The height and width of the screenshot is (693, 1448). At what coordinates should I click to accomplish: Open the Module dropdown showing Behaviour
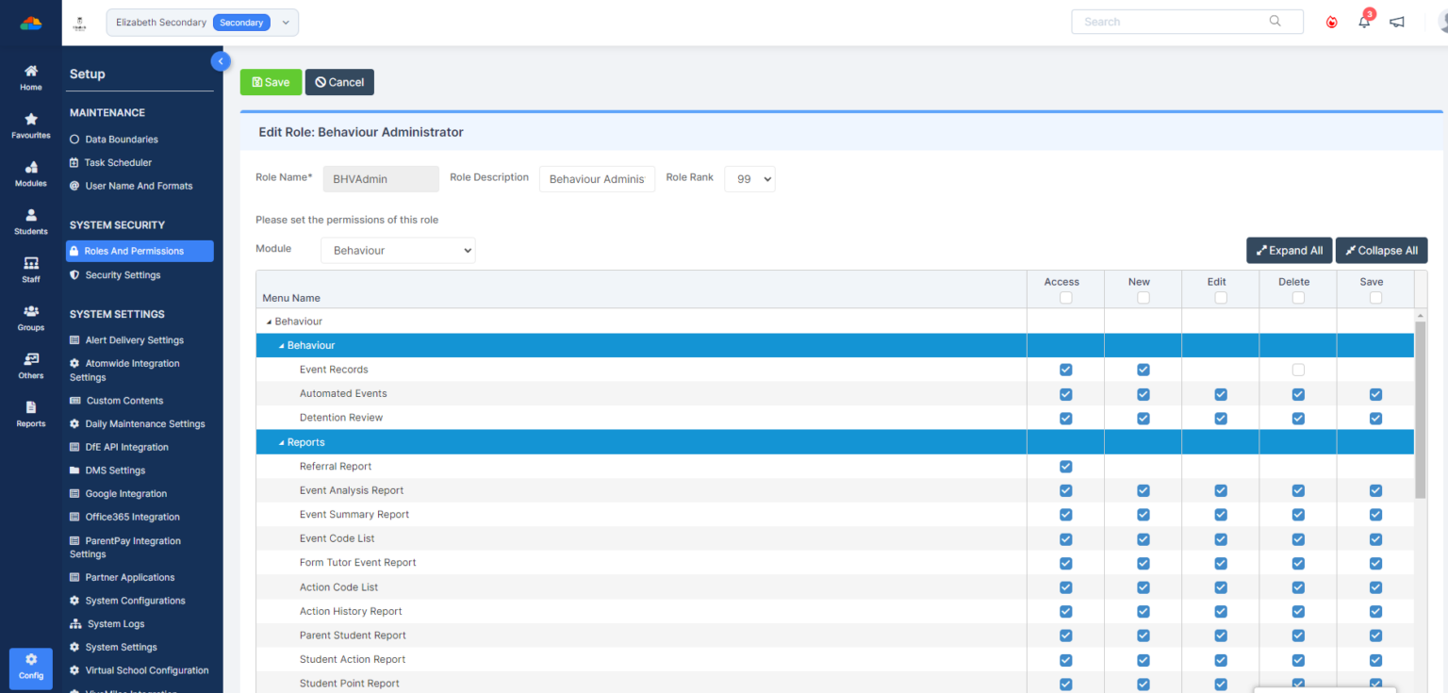(398, 250)
